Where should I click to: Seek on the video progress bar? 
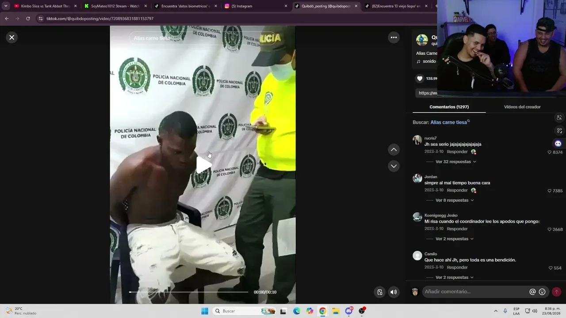[x=189, y=292]
